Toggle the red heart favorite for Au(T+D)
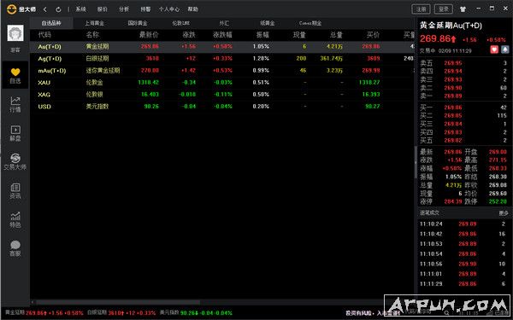The width and height of the screenshot is (513, 320). tap(494, 49)
